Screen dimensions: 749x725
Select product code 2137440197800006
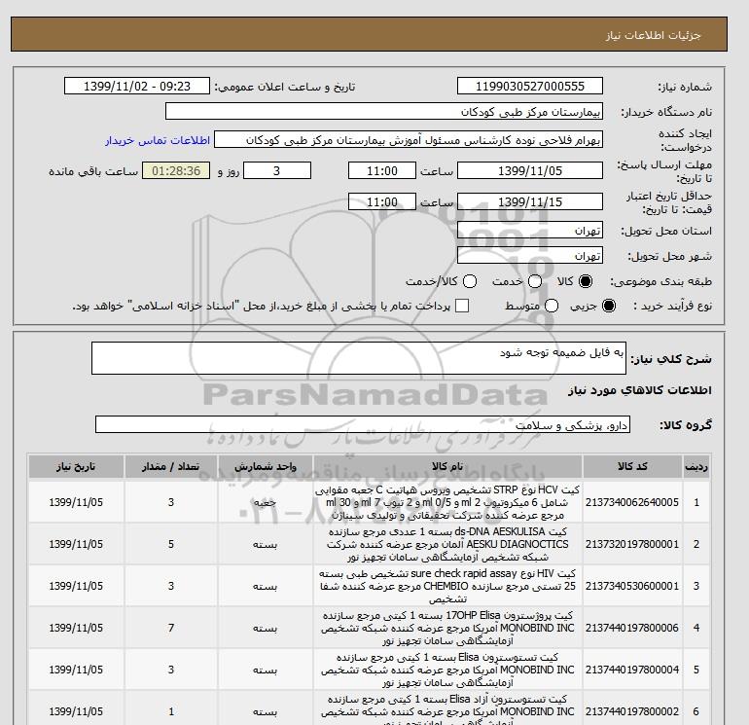(632, 628)
